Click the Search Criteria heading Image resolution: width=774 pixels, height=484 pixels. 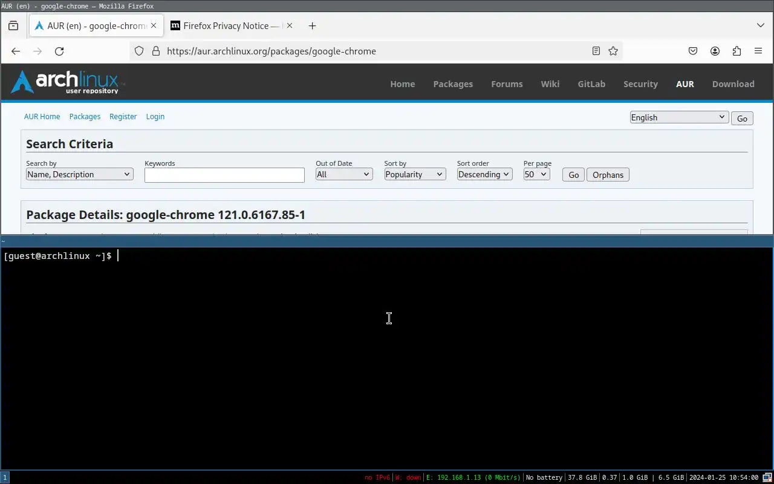[x=70, y=144]
